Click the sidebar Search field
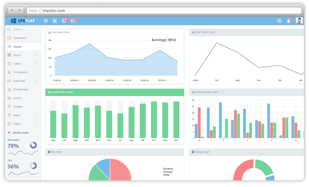Viewport: 309px width, 187px height. click(x=23, y=29)
